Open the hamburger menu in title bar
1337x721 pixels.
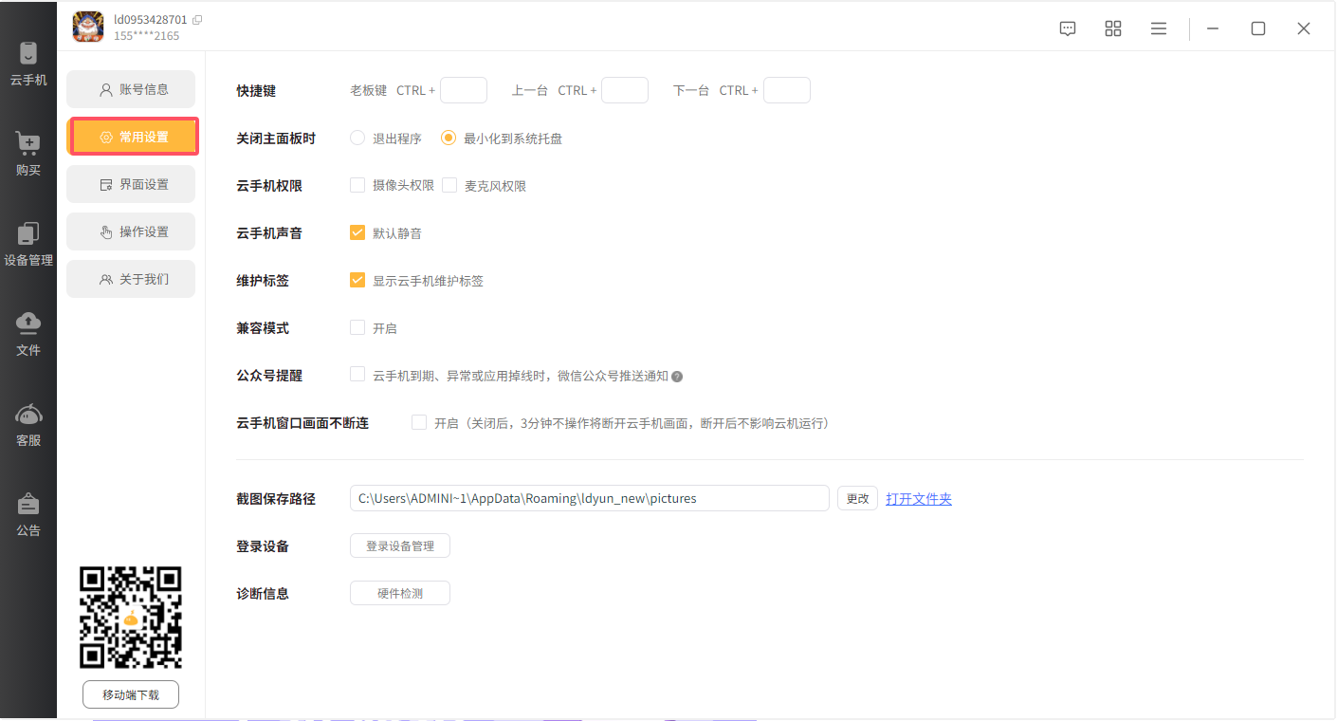1159,28
